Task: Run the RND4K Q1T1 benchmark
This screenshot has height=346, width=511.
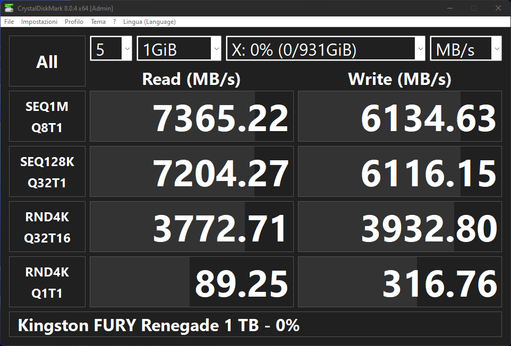Action: tap(47, 282)
